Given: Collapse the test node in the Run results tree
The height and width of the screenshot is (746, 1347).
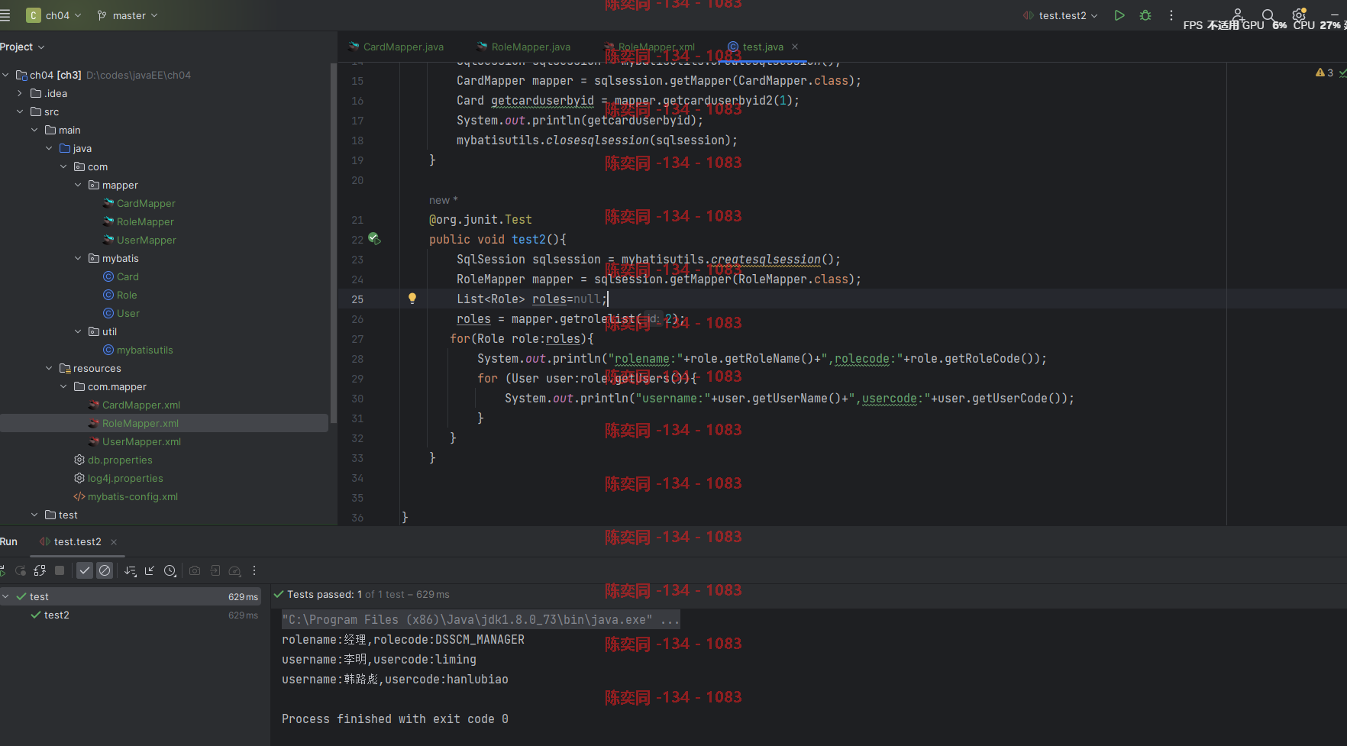Looking at the screenshot, I should point(5,596).
